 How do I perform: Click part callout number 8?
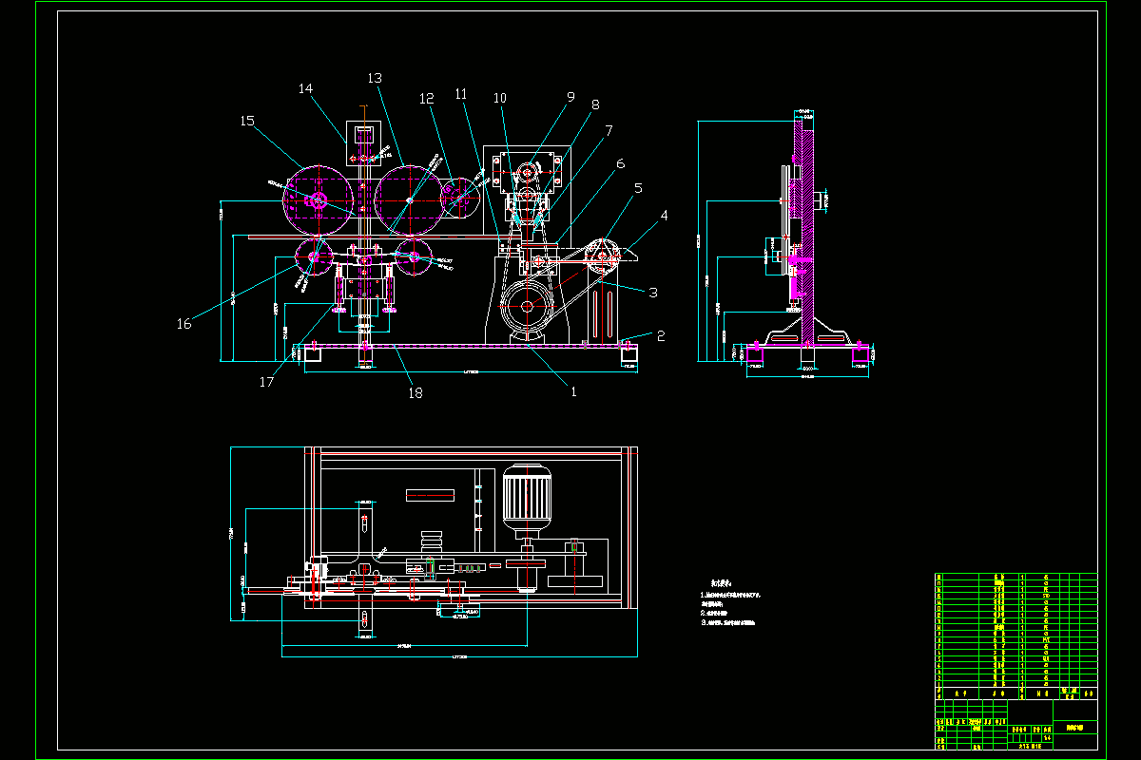[x=595, y=105]
